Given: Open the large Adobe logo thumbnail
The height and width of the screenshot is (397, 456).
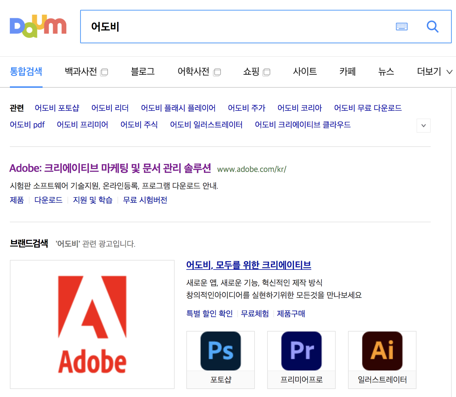Looking at the screenshot, I should tap(92, 324).
